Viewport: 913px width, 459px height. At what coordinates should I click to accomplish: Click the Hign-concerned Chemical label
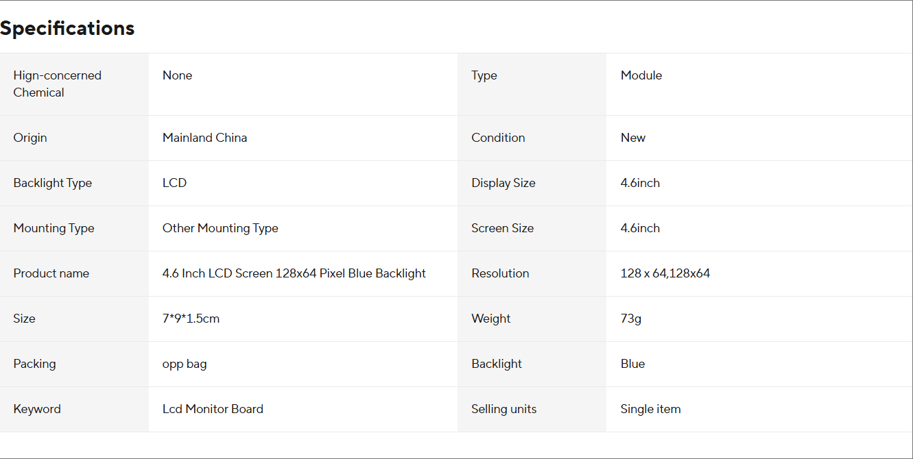click(x=57, y=84)
